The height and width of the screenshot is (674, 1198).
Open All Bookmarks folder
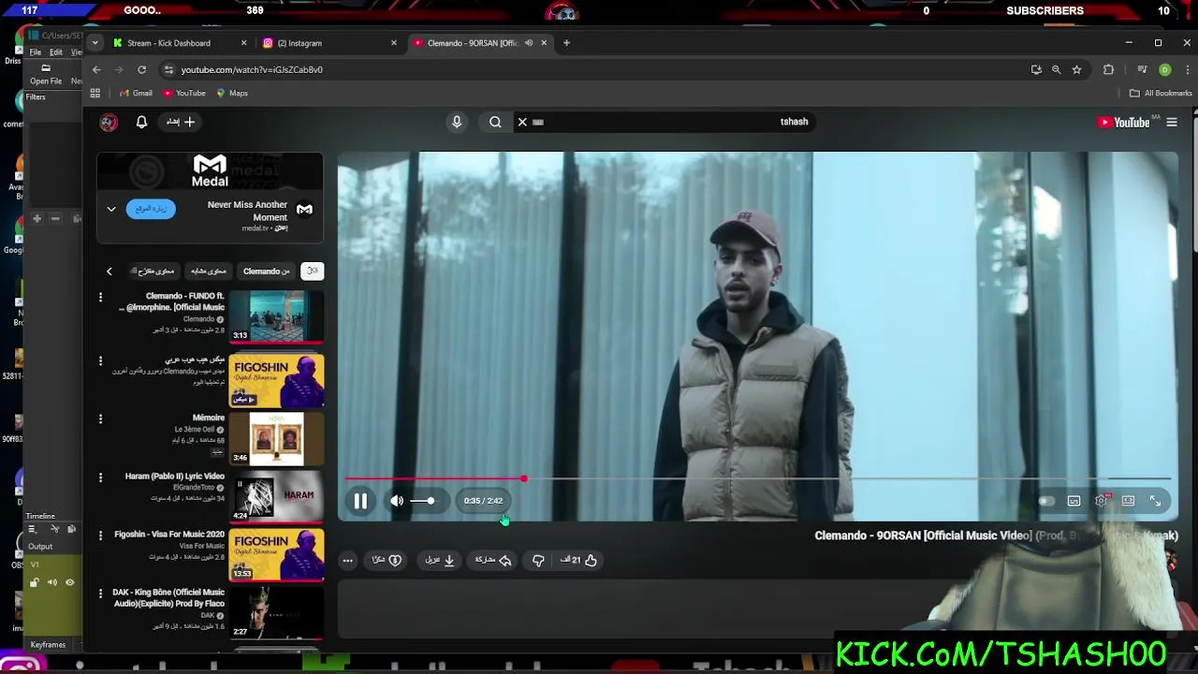coord(1161,93)
